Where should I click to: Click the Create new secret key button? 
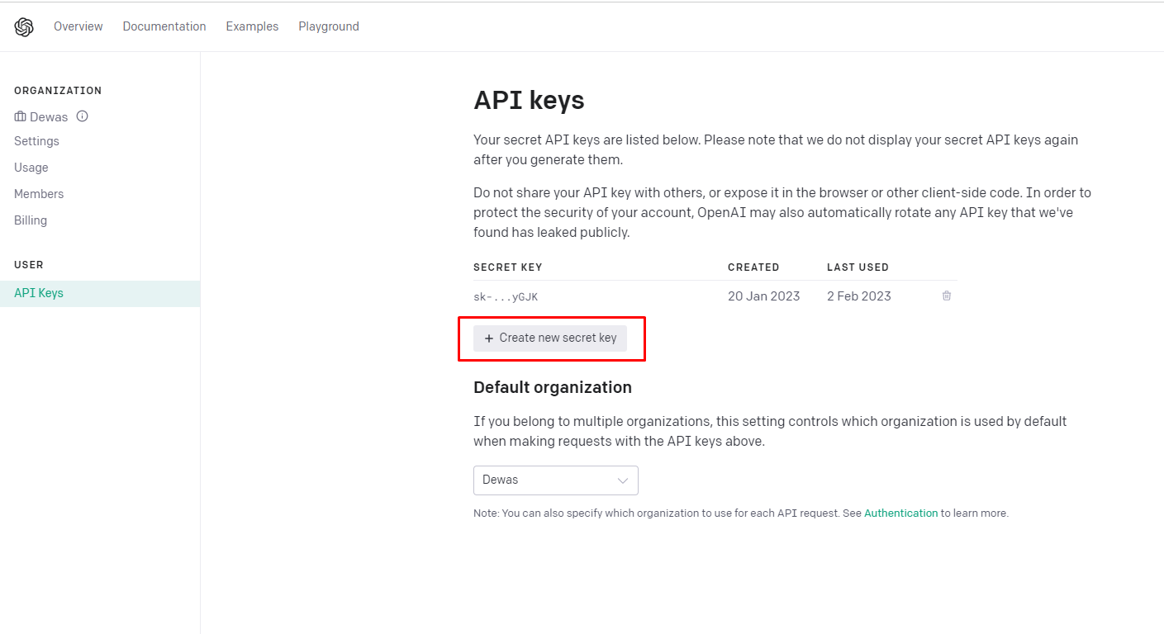tap(550, 338)
